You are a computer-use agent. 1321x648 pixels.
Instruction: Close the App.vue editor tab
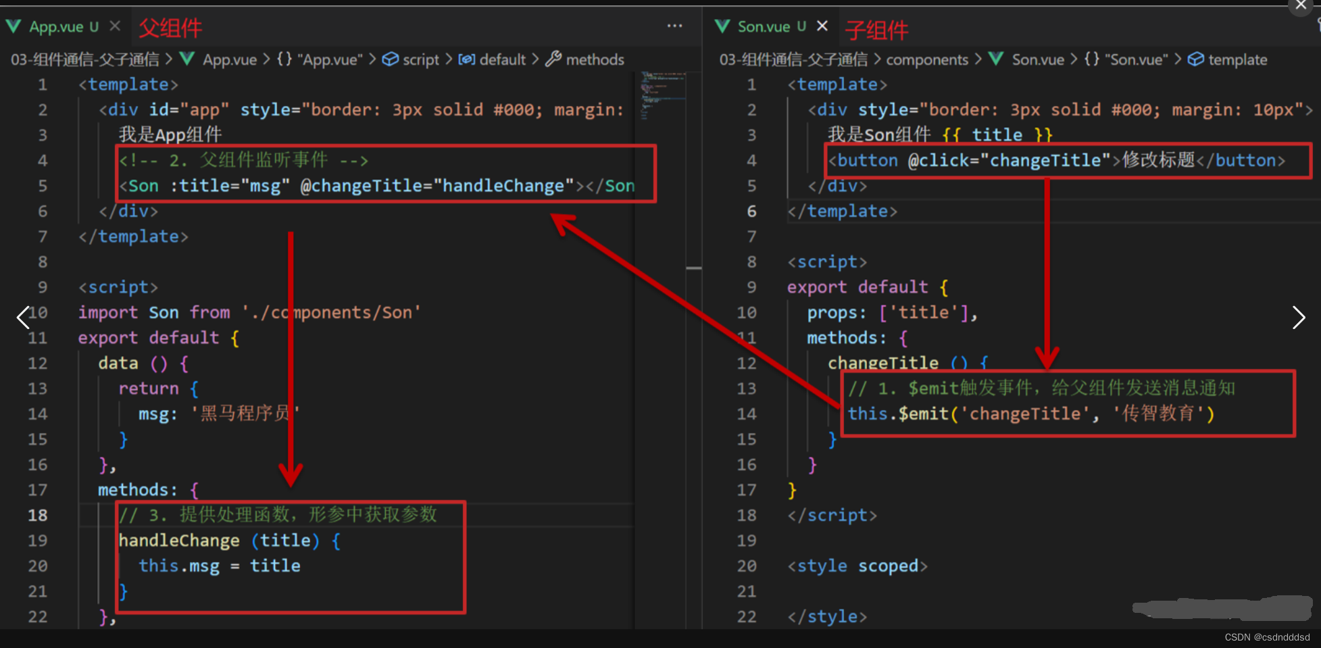[x=115, y=26]
